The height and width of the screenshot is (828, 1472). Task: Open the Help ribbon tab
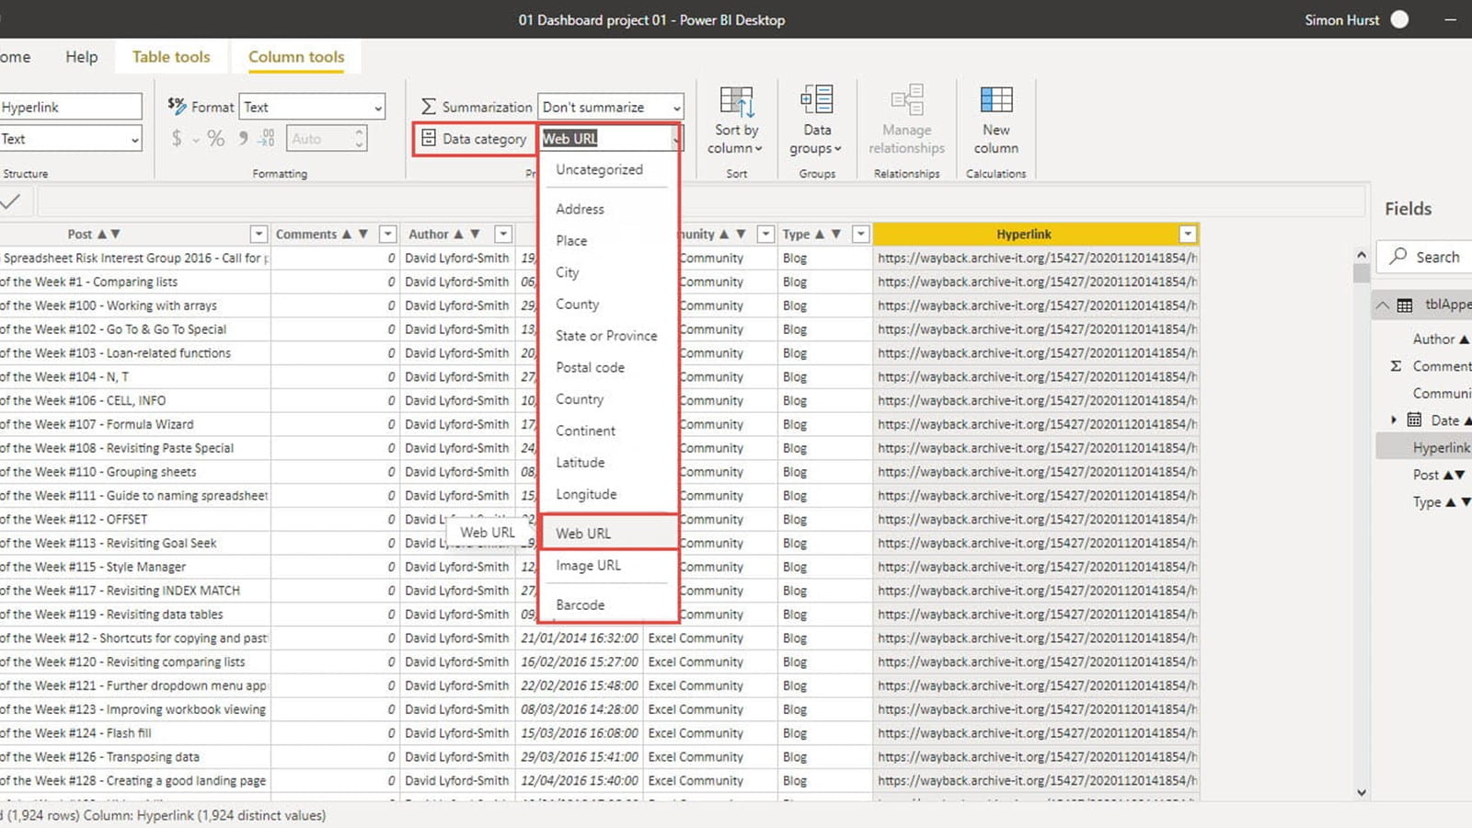pos(81,57)
